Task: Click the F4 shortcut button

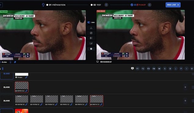Action: pos(154,69)
